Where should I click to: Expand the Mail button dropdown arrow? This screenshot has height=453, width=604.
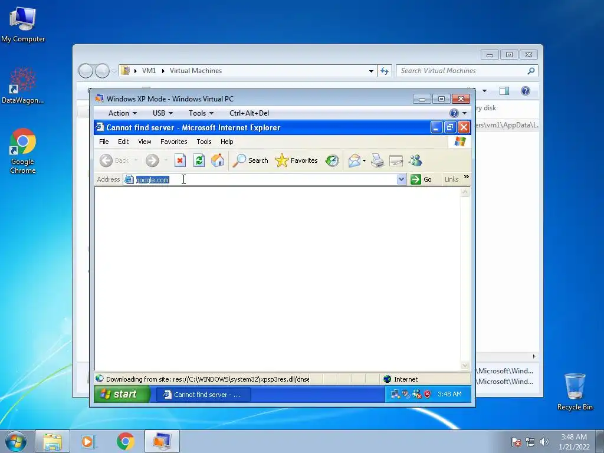(364, 160)
